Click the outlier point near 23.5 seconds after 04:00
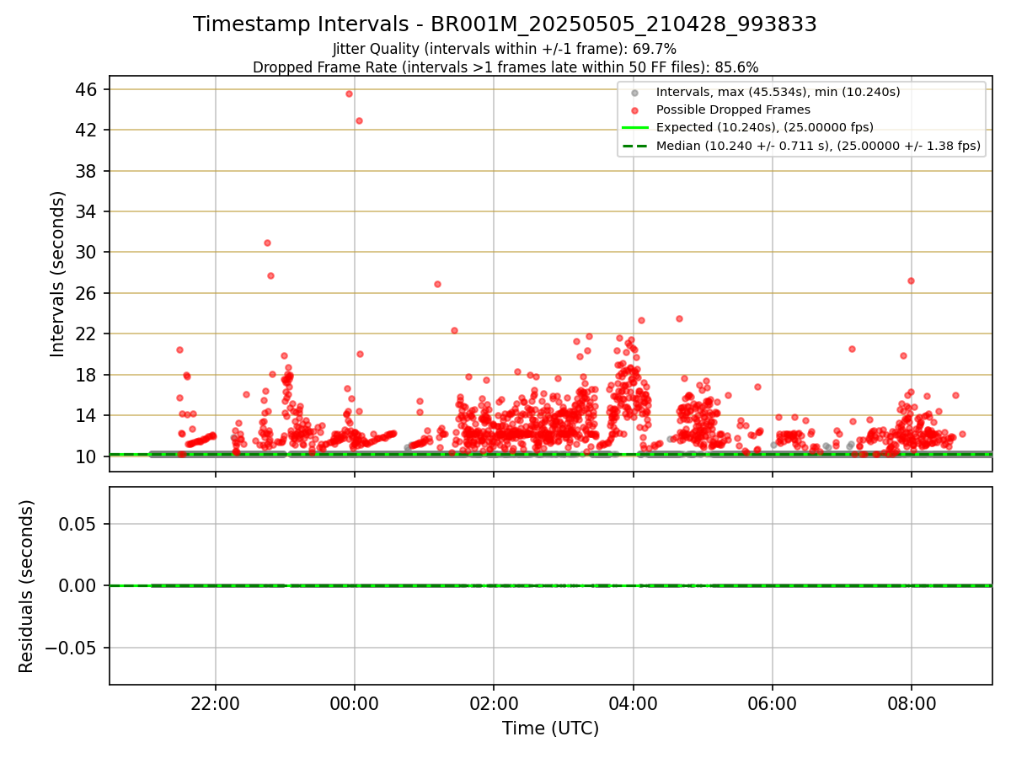 [679, 318]
